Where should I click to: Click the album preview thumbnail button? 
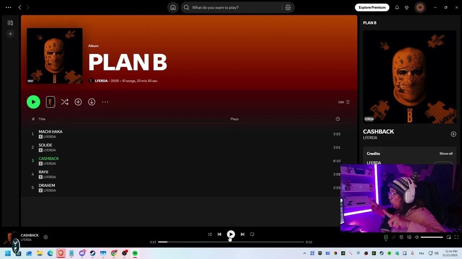point(51,102)
